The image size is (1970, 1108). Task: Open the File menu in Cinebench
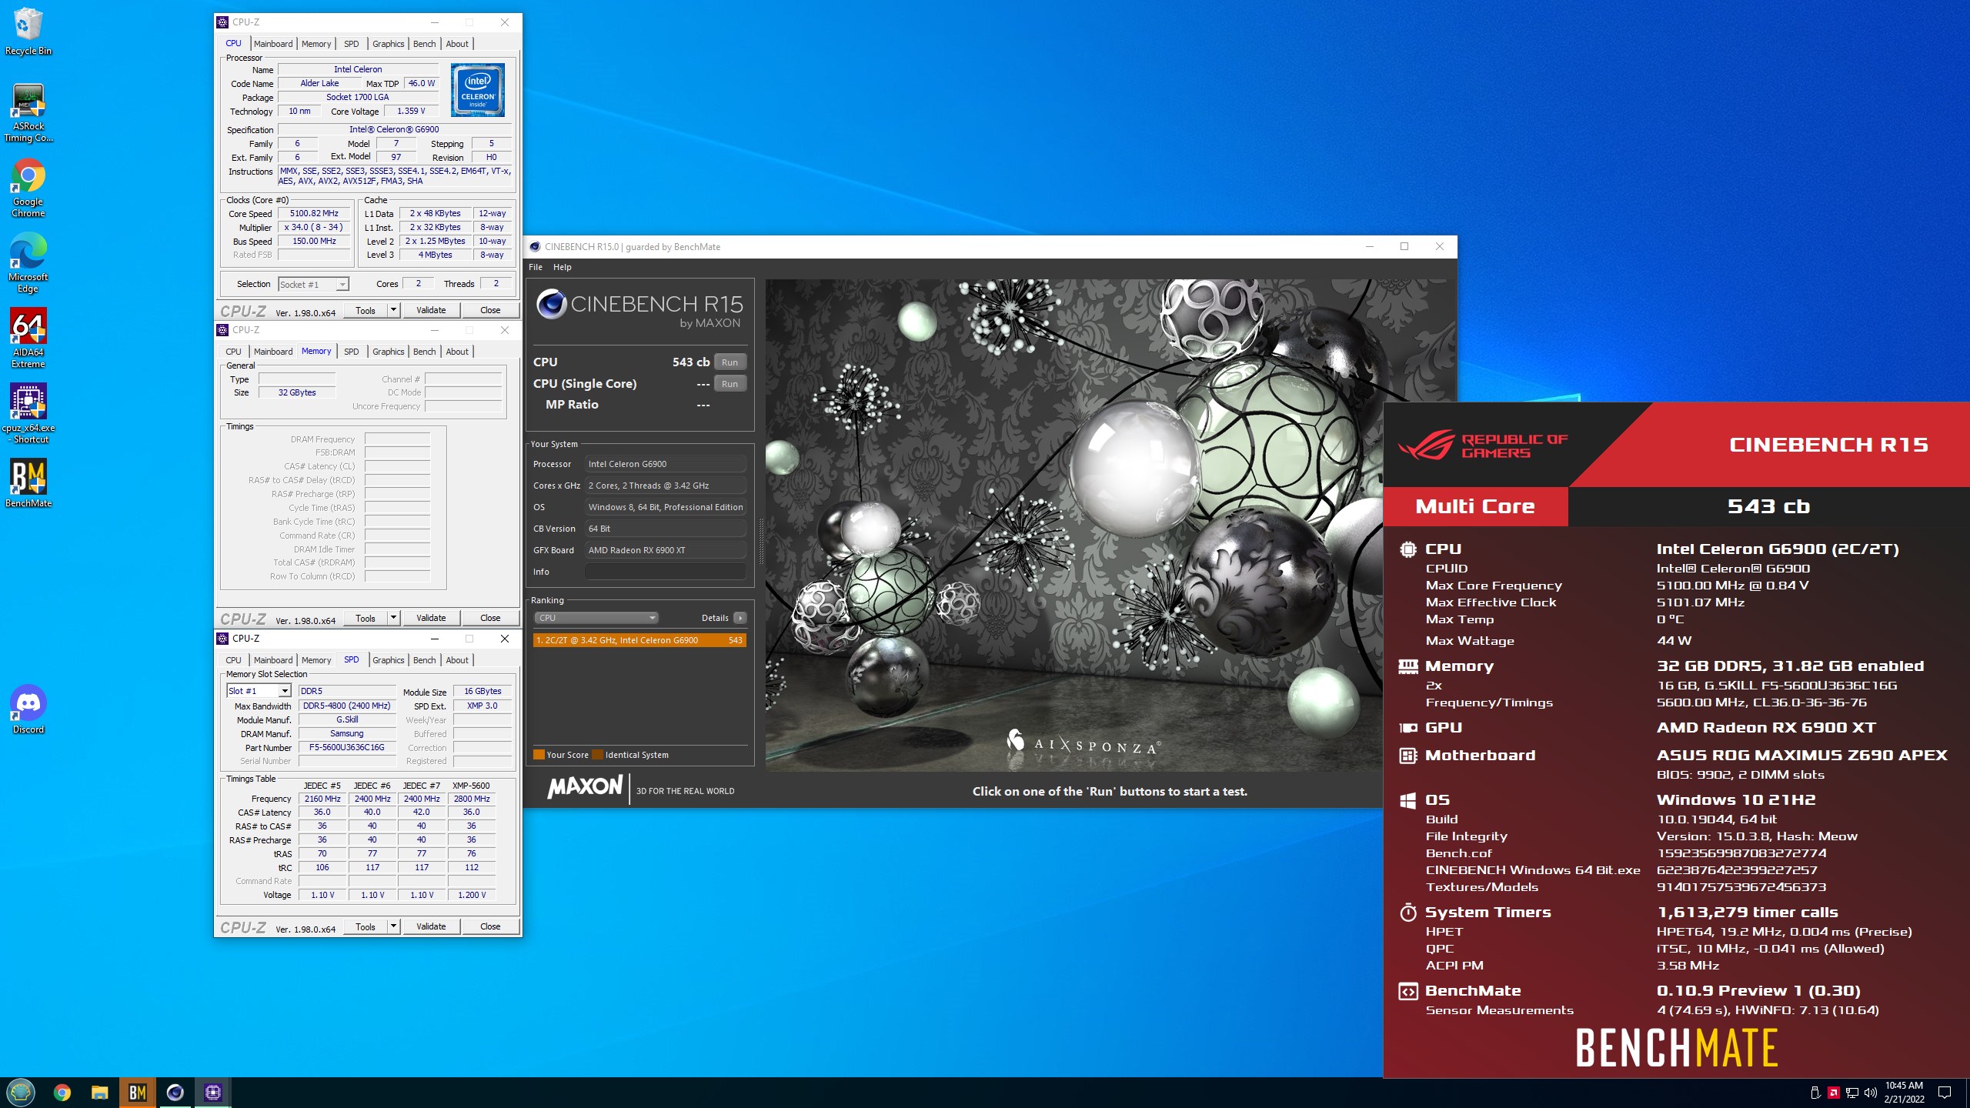tap(536, 267)
